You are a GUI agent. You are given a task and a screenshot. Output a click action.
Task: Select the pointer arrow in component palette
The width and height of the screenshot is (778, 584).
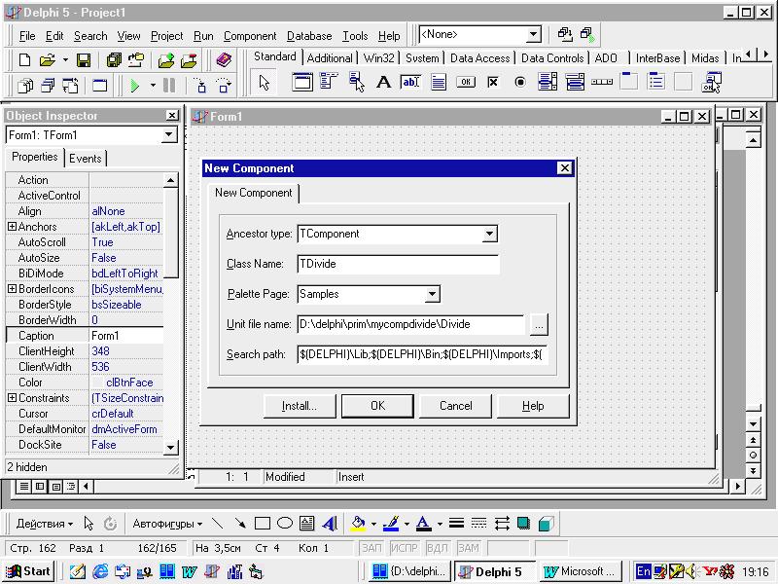[x=264, y=83]
